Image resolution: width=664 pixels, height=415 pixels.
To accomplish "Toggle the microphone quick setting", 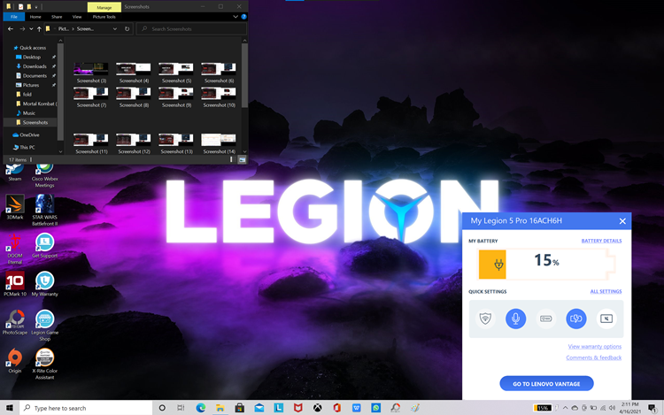I will [515, 319].
